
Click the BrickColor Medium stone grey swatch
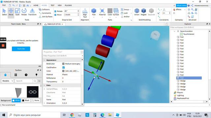pyautogui.click(x=63, y=64)
